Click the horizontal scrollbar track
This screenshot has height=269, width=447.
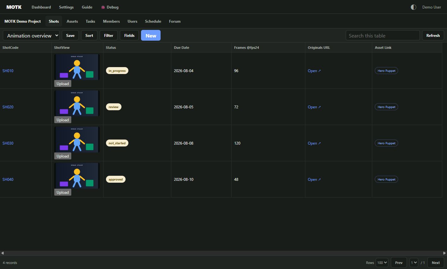click(x=223, y=253)
